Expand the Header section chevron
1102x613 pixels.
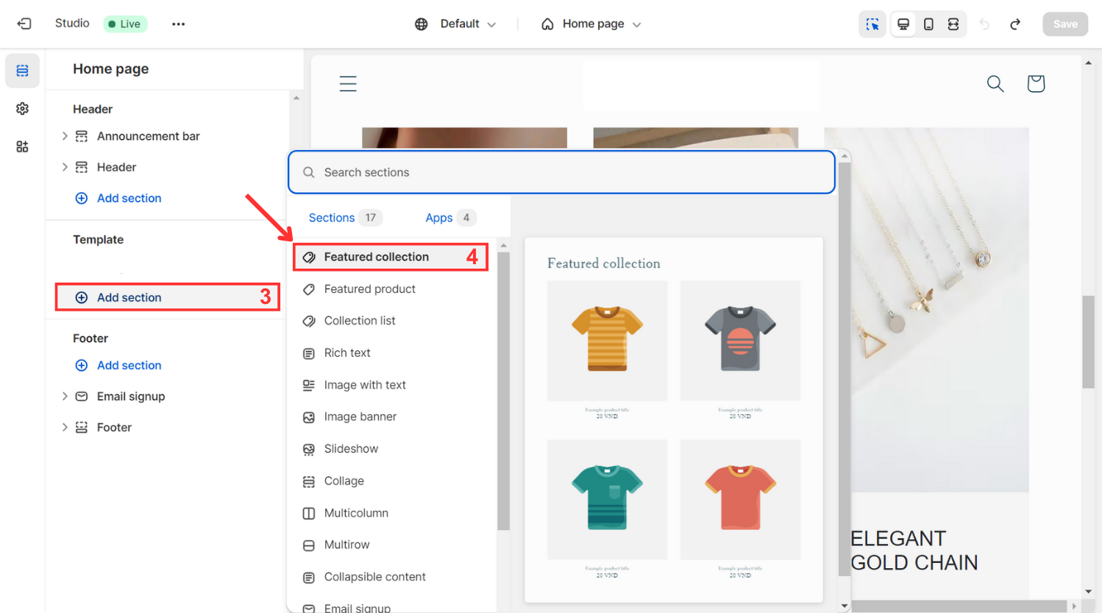[65, 167]
